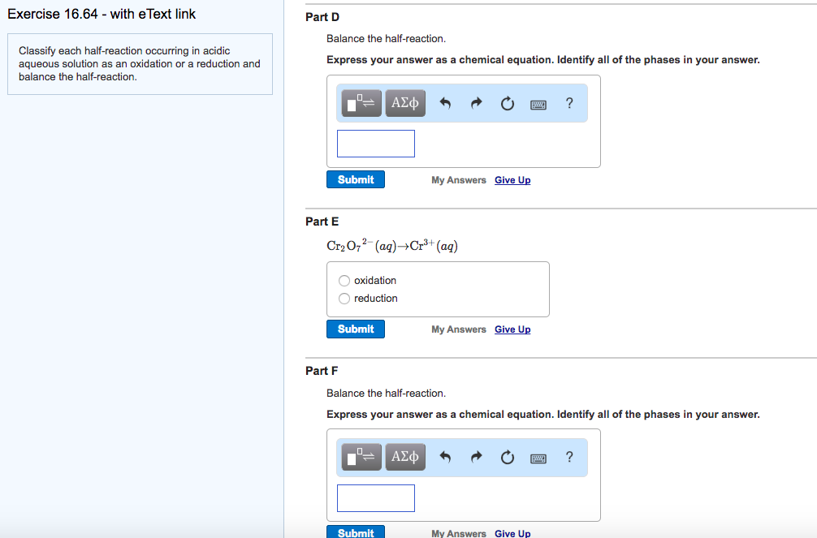Open the equation template menu in Part D
817x538 pixels.
(x=361, y=103)
